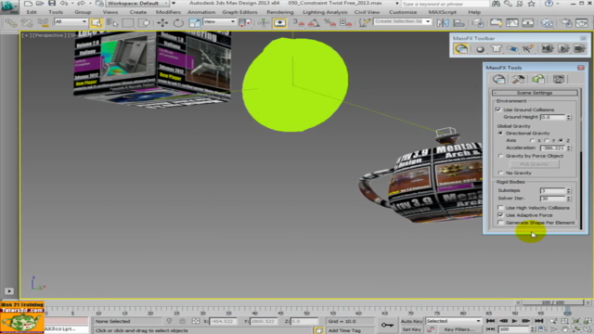Viewport: 594px width, 334px height.
Task: Open the key mode Selected dropdown
Action: click(x=454, y=321)
